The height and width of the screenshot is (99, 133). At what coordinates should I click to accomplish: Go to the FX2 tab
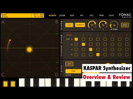point(92,15)
